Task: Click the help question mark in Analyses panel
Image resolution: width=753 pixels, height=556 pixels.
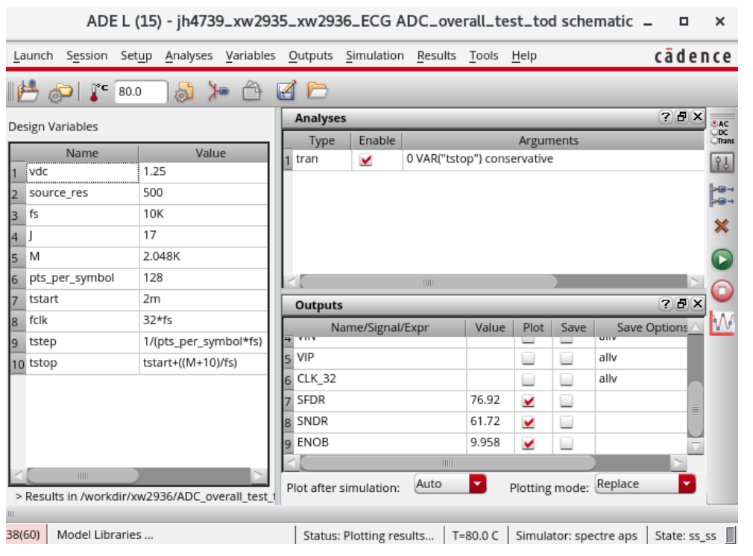Action: click(664, 117)
